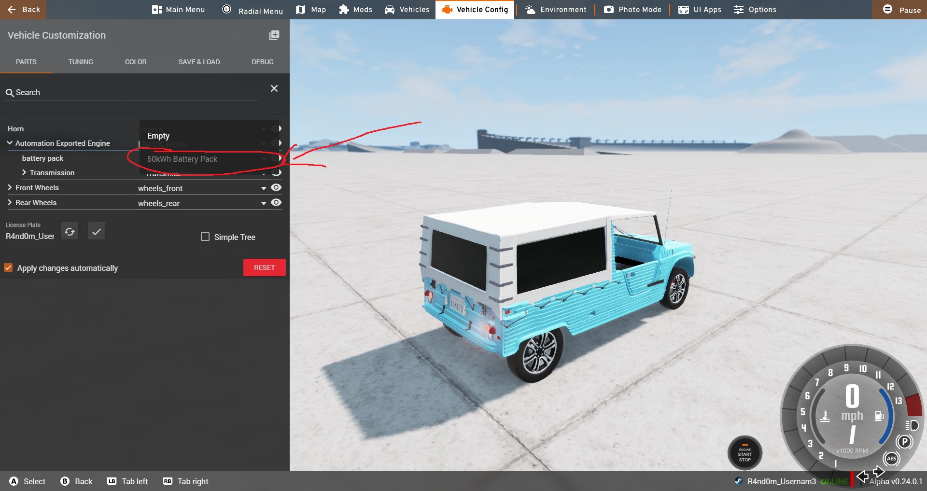Toggle Rear Wheels visibility eye
This screenshot has height=491, width=927.
click(276, 202)
